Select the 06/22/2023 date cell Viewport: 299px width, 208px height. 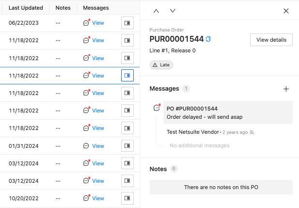[x=24, y=23]
